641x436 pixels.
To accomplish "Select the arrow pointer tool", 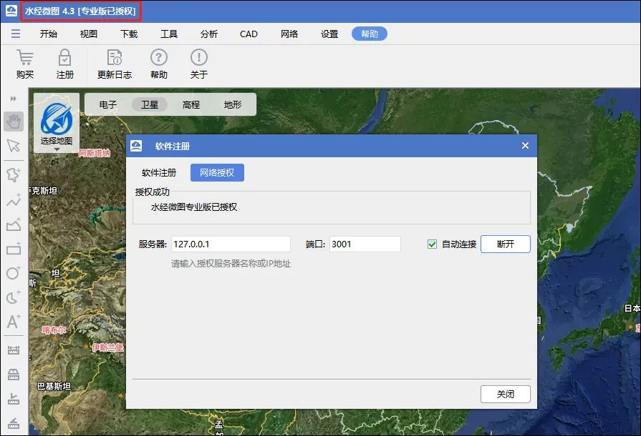I will 14,146.
